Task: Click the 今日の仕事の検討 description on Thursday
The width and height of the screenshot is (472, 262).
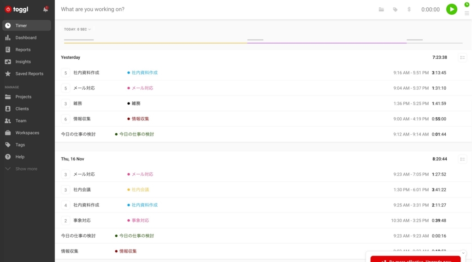Action: [x=78, y=236]
